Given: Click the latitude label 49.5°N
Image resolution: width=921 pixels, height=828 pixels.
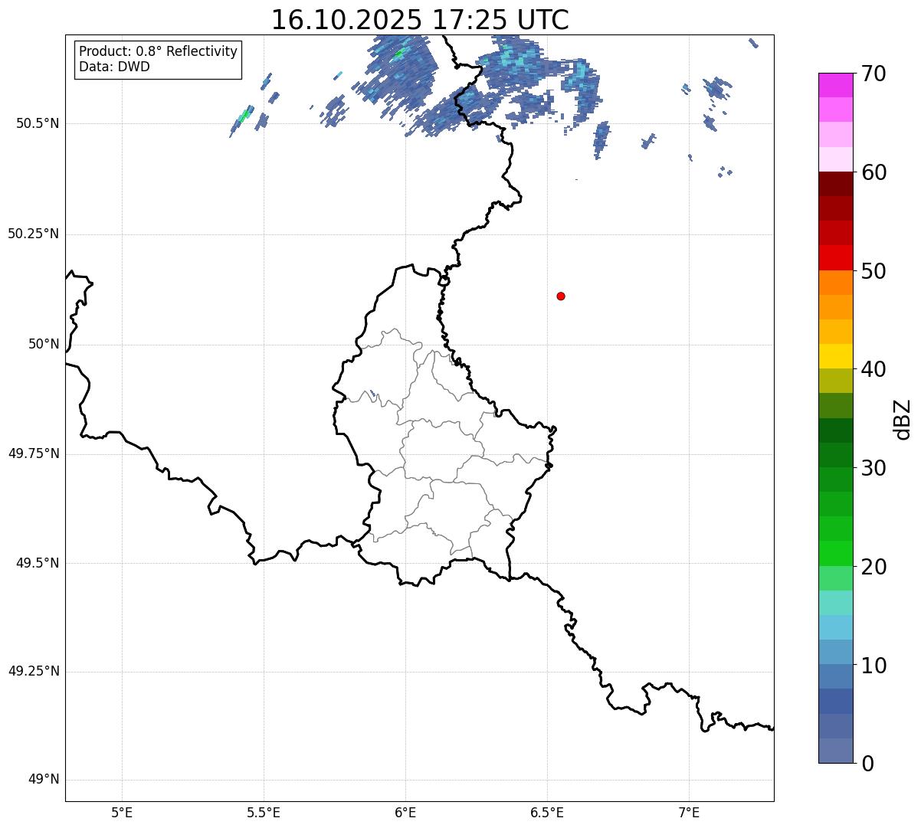Looking at the screenshot, I should pos(38,563).
